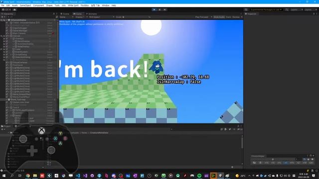Click the Pause button in Unity toolbar
Image resolution: width=319 pixels, height=179 pixels.
159,9
